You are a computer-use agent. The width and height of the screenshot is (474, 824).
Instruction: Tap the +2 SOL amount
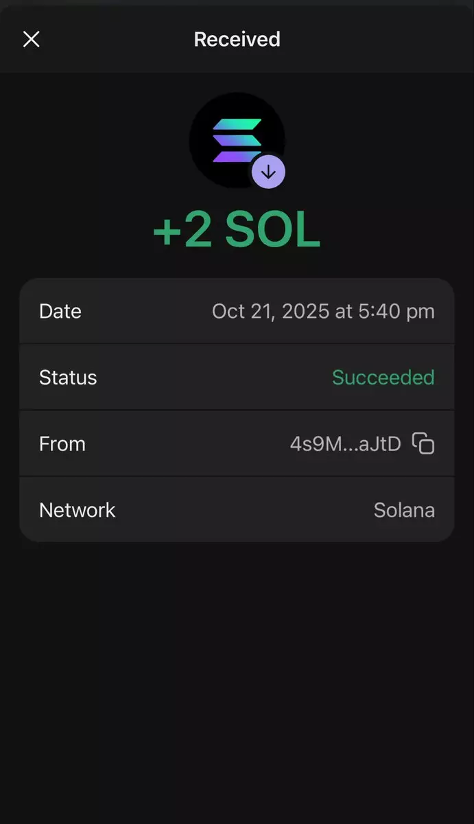[237, 231]
